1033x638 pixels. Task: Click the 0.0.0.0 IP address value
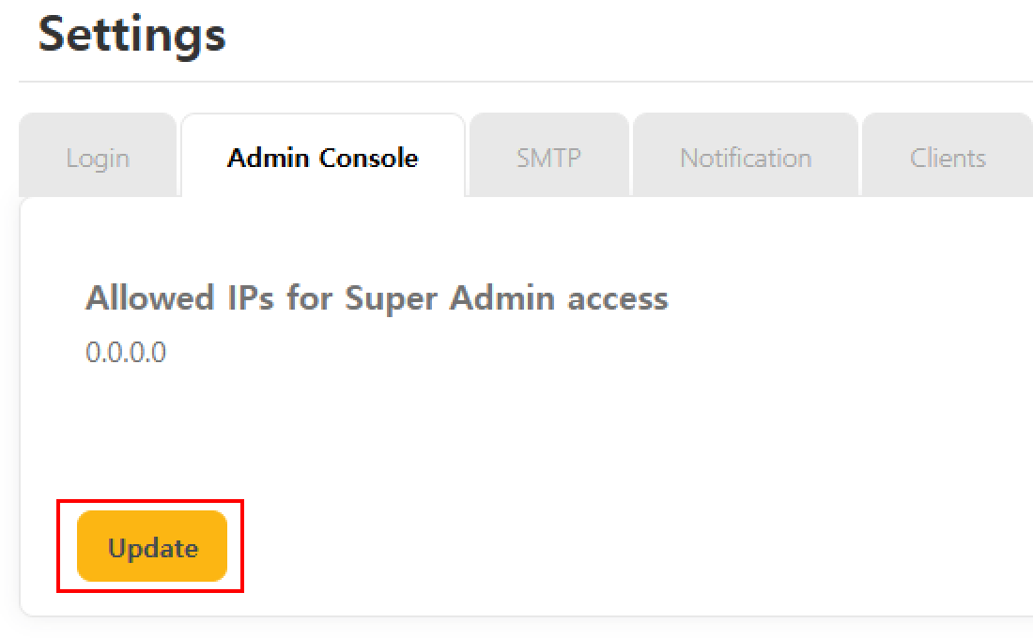126,353
